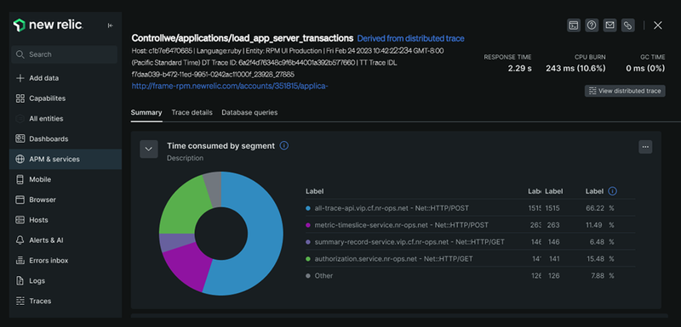The width and height of the screenshot is (681, 327).
Task: Focus the Search field in sidebar
Action: (x=65, y=54)
